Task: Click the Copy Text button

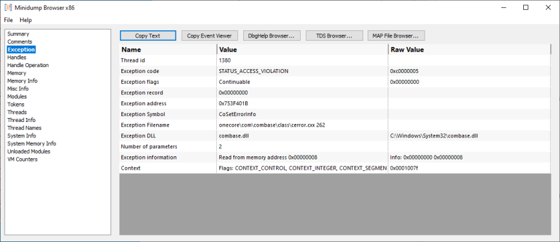Action: point(148,35)
